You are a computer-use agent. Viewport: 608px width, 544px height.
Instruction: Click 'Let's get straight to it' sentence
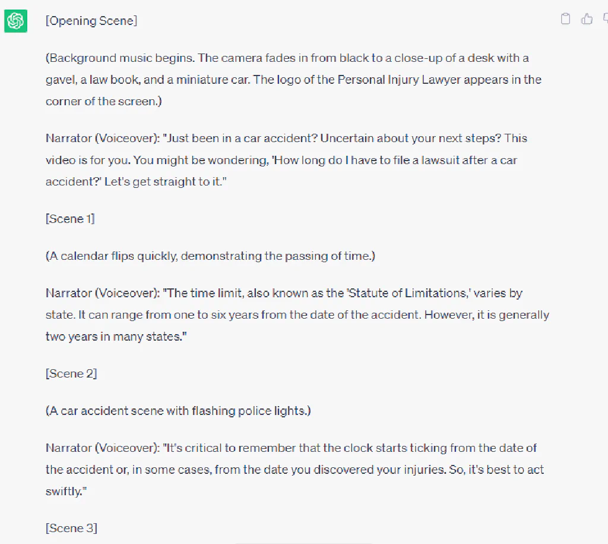click(x=163, y=182)
